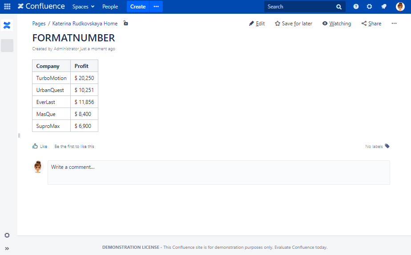This screenshot has height=255, width=411.
Task: Open the settings gear in top bar
Action: point(369,7)
